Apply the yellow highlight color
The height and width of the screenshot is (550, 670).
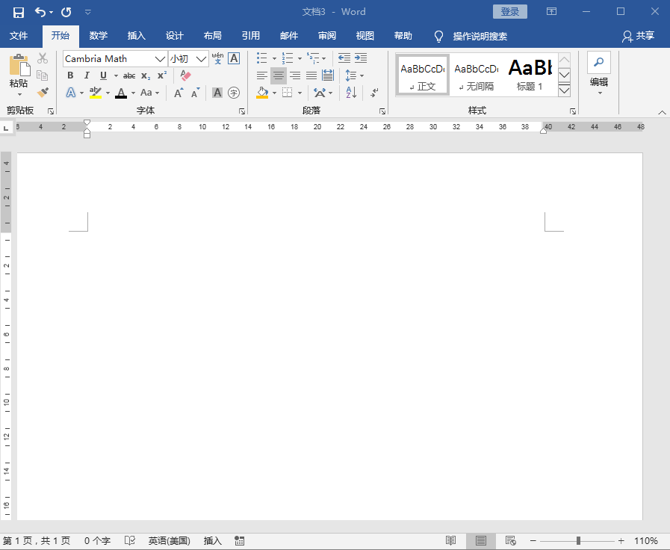(x=96, y=93)
